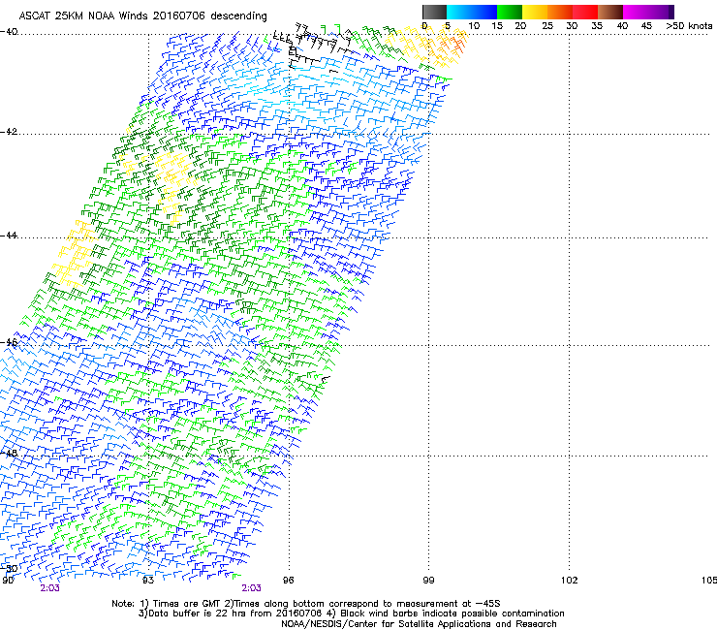The width and height of the screenshot is (717, 630).
Task: Click the '105' longitude axis label
Action: click(x=709, y=581)
